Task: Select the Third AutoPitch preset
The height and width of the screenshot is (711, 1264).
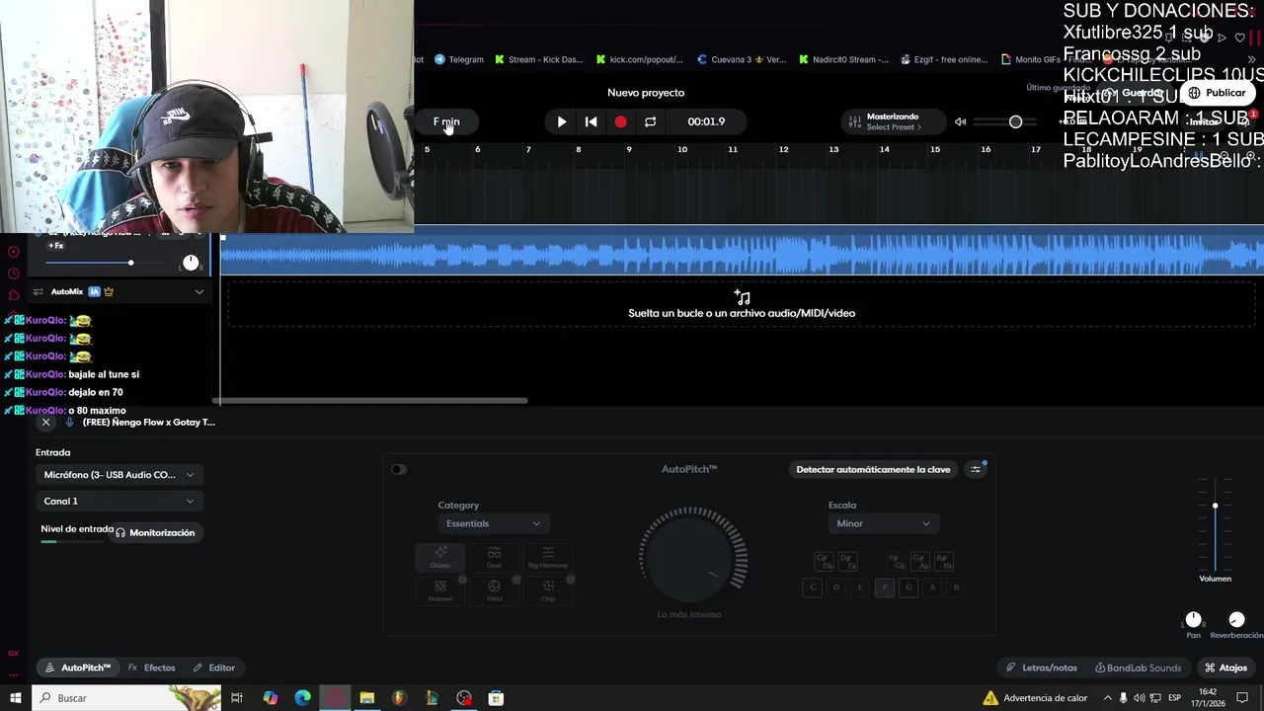Action: [494, 591]
